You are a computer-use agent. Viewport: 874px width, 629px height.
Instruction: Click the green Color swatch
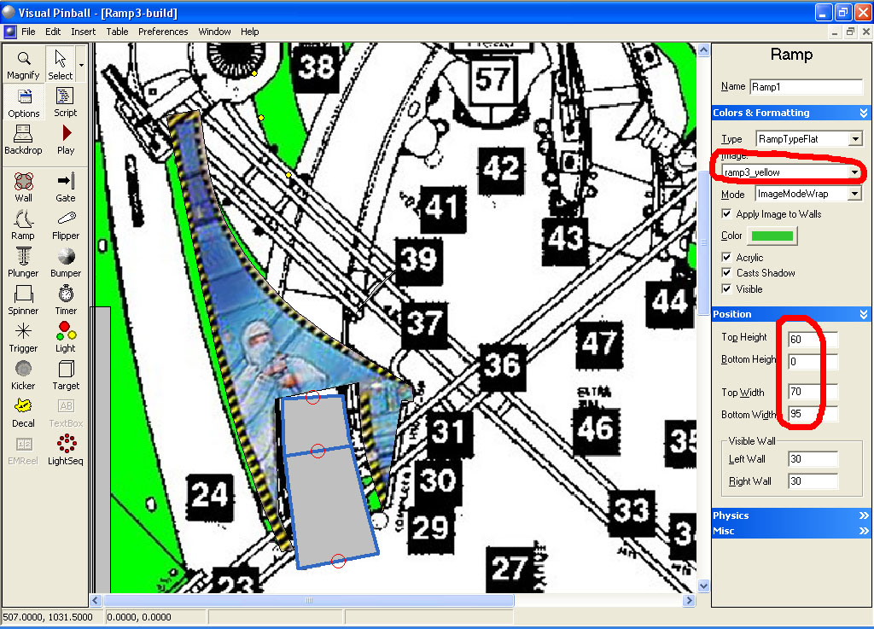772,236
